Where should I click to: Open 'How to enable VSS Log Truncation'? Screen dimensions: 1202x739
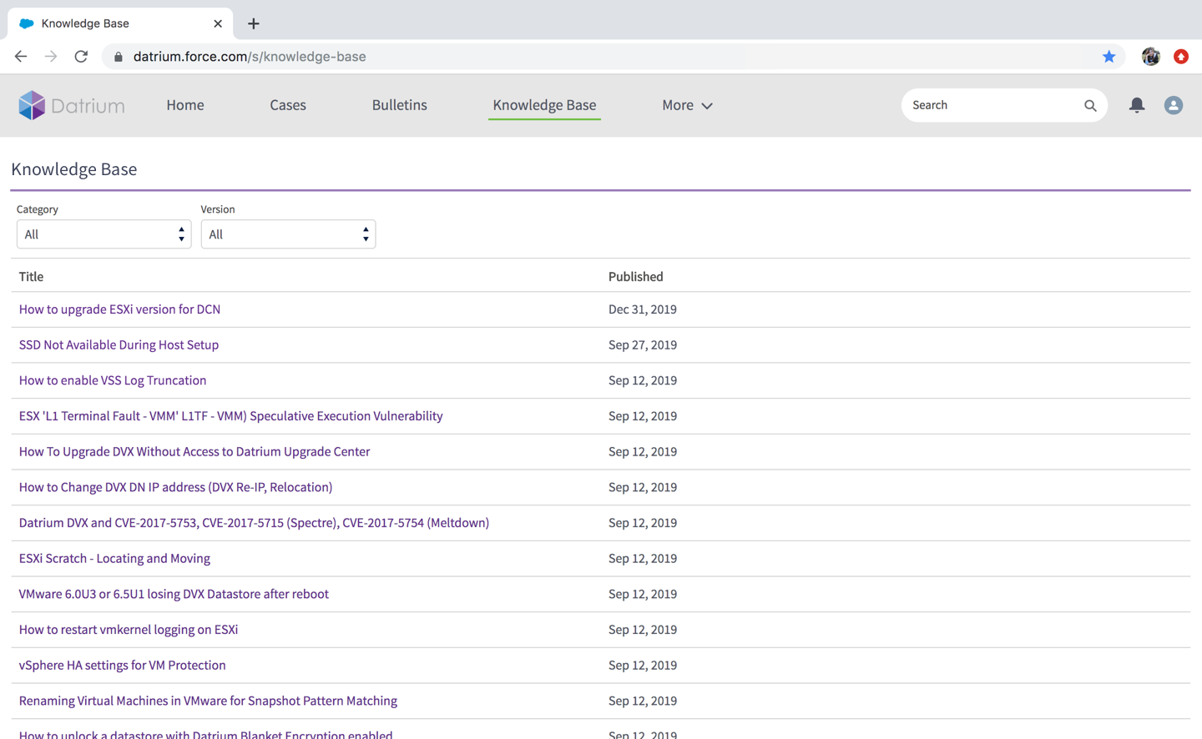tap(113, 380)
